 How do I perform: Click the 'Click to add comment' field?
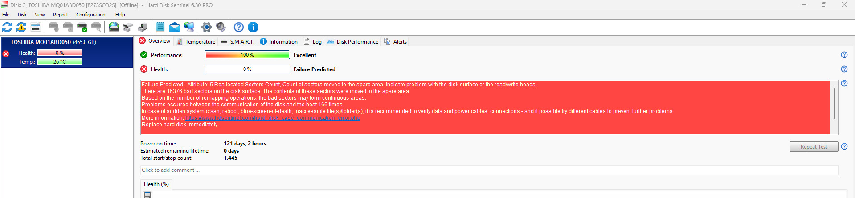click(x=489, y=170)
